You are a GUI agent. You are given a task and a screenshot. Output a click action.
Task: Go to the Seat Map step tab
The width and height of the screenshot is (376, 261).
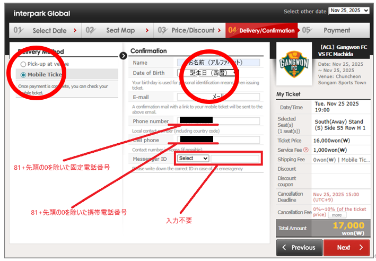tap(118, 30)
